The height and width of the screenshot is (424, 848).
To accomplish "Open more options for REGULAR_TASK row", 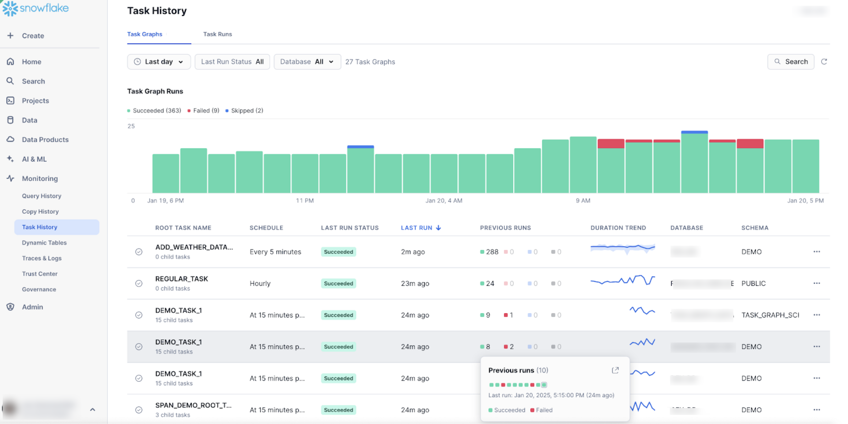I will point(816,283).
